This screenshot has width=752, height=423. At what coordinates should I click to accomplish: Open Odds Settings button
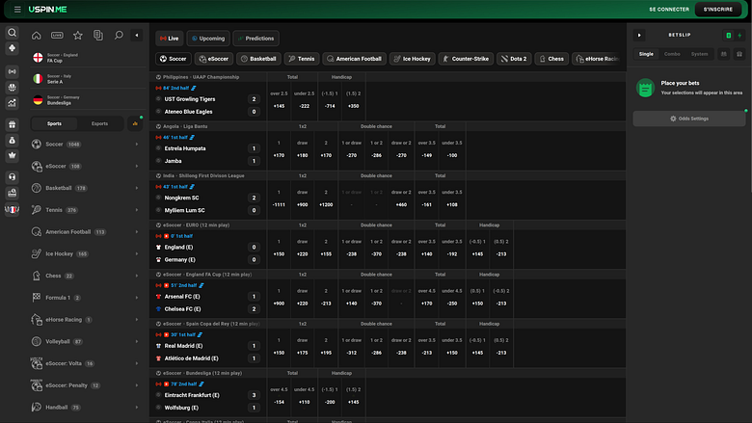click(689, 119)
